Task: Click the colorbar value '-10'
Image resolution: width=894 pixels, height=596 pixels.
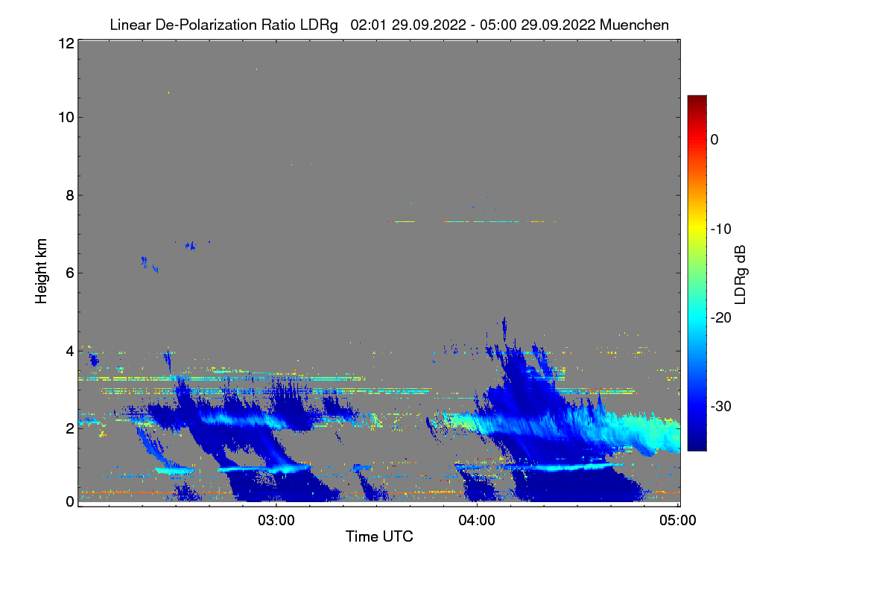Action: click(x=720, y=229)
